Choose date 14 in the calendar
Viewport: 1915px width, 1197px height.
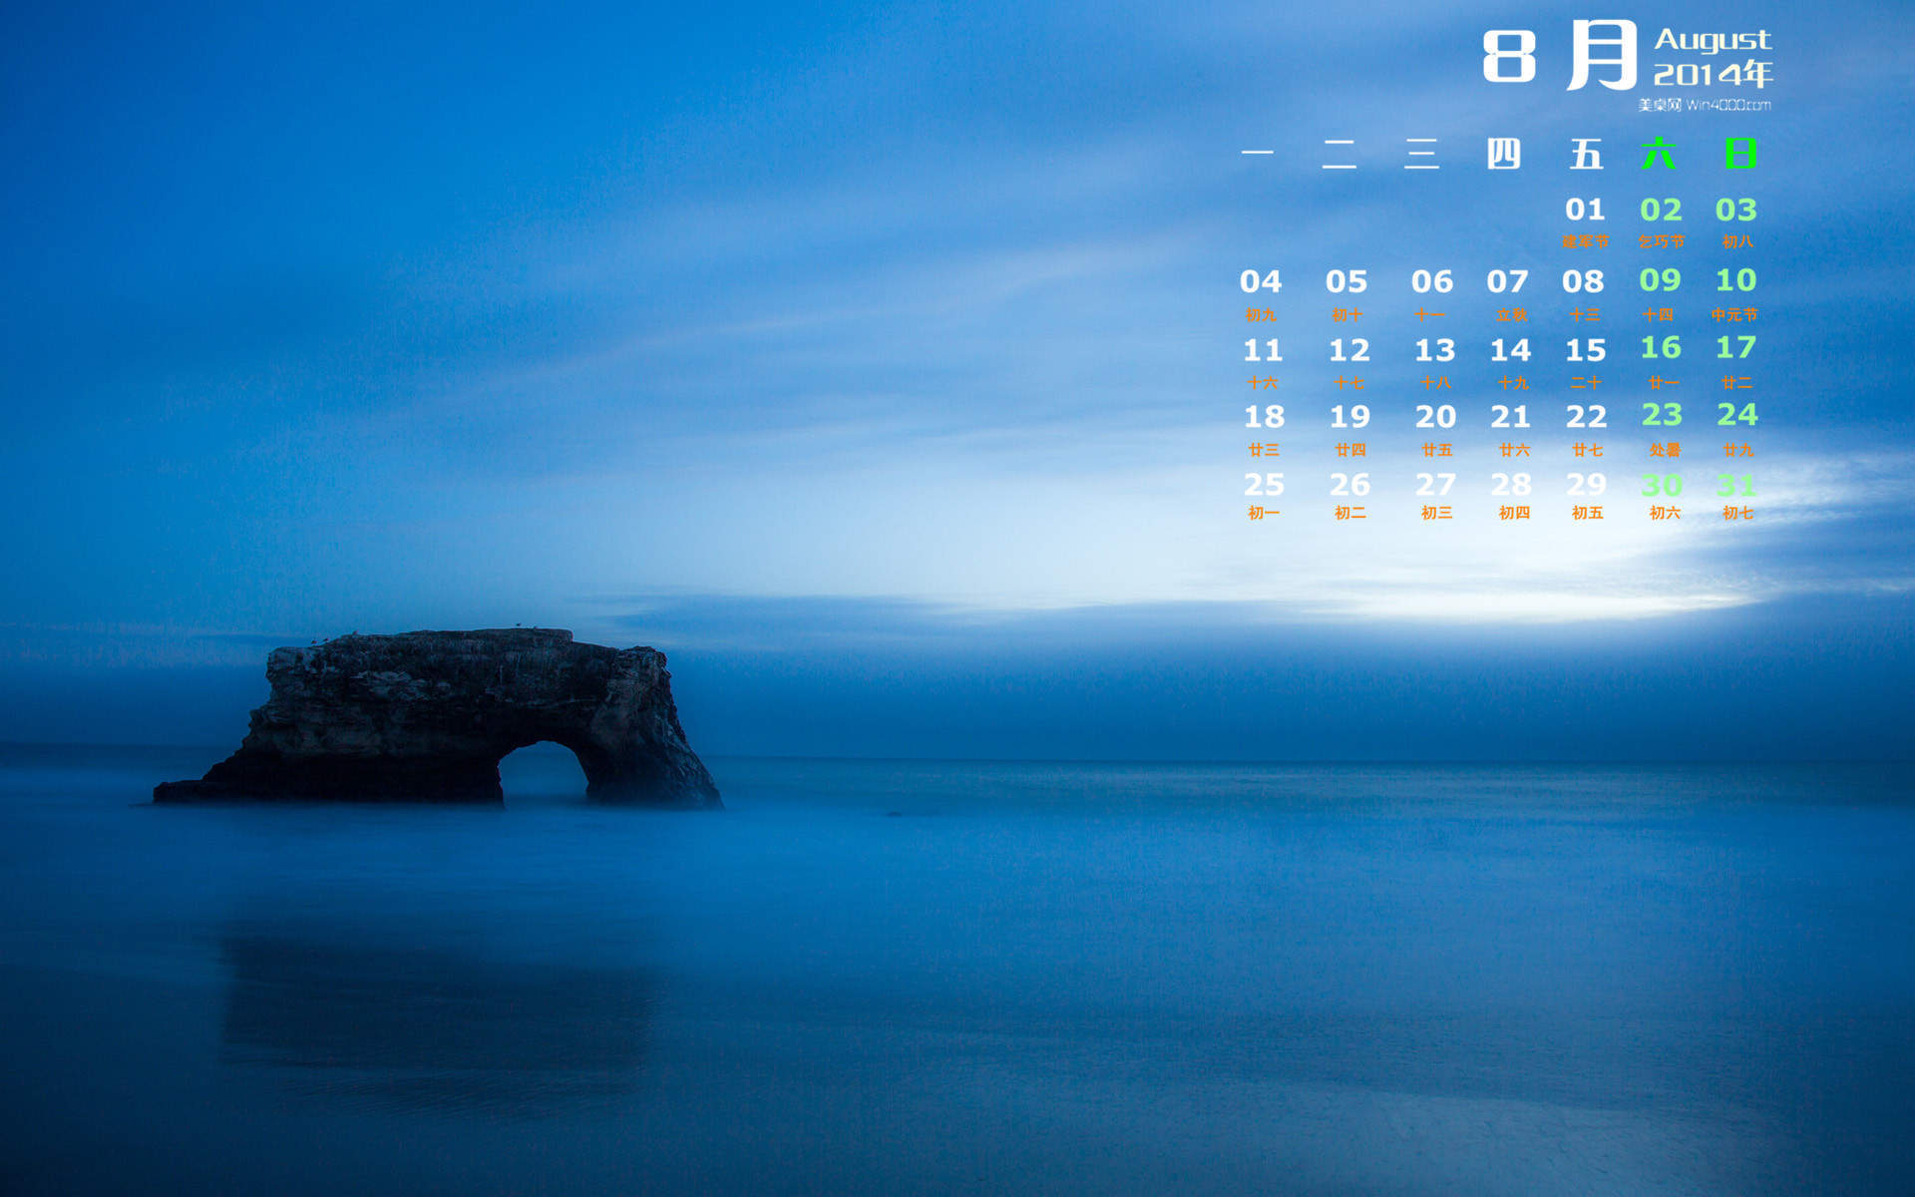click(1510, 350)
